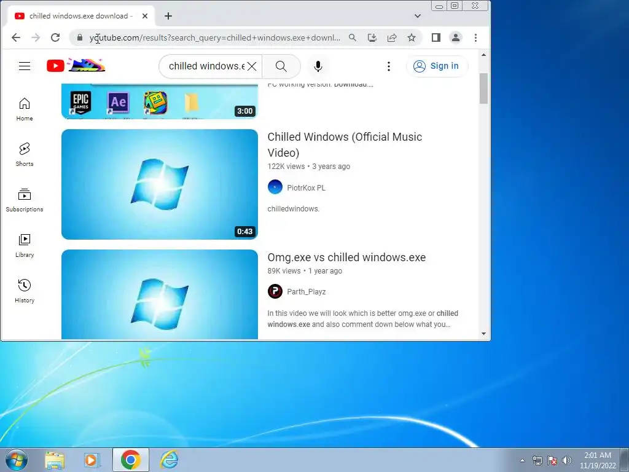The width and height of the screenshot is (629, 472).
Task: Show hidden tray icons arrow
Action: (522, 460)
